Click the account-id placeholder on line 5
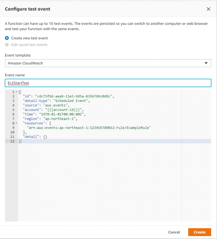 point(63,110)
